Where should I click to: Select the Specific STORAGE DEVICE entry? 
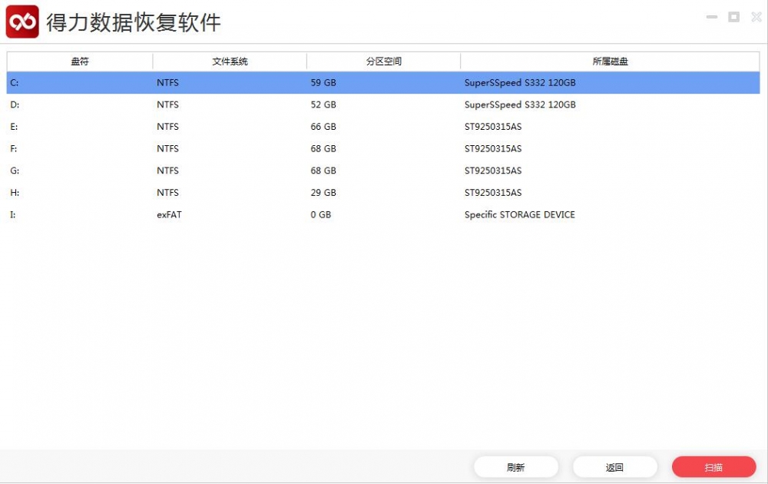coord(520,214)
